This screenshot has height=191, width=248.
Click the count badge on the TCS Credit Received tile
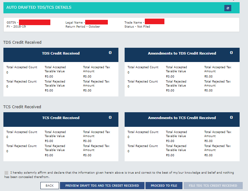tap(110, 118)
